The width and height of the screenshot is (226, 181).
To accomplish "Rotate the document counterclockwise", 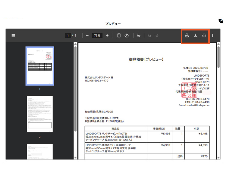I will pos(127,35).
